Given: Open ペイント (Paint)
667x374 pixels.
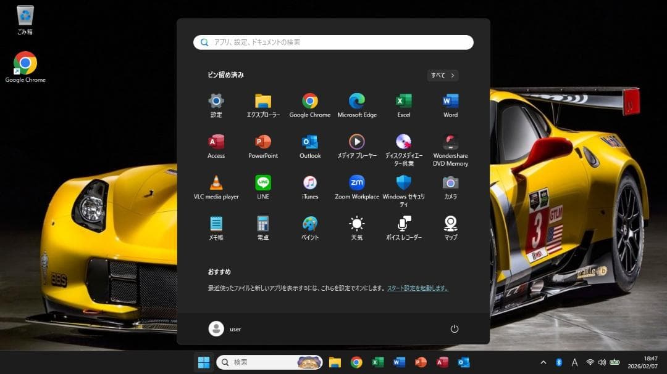Looking at the screenshot, I should 309,224.
